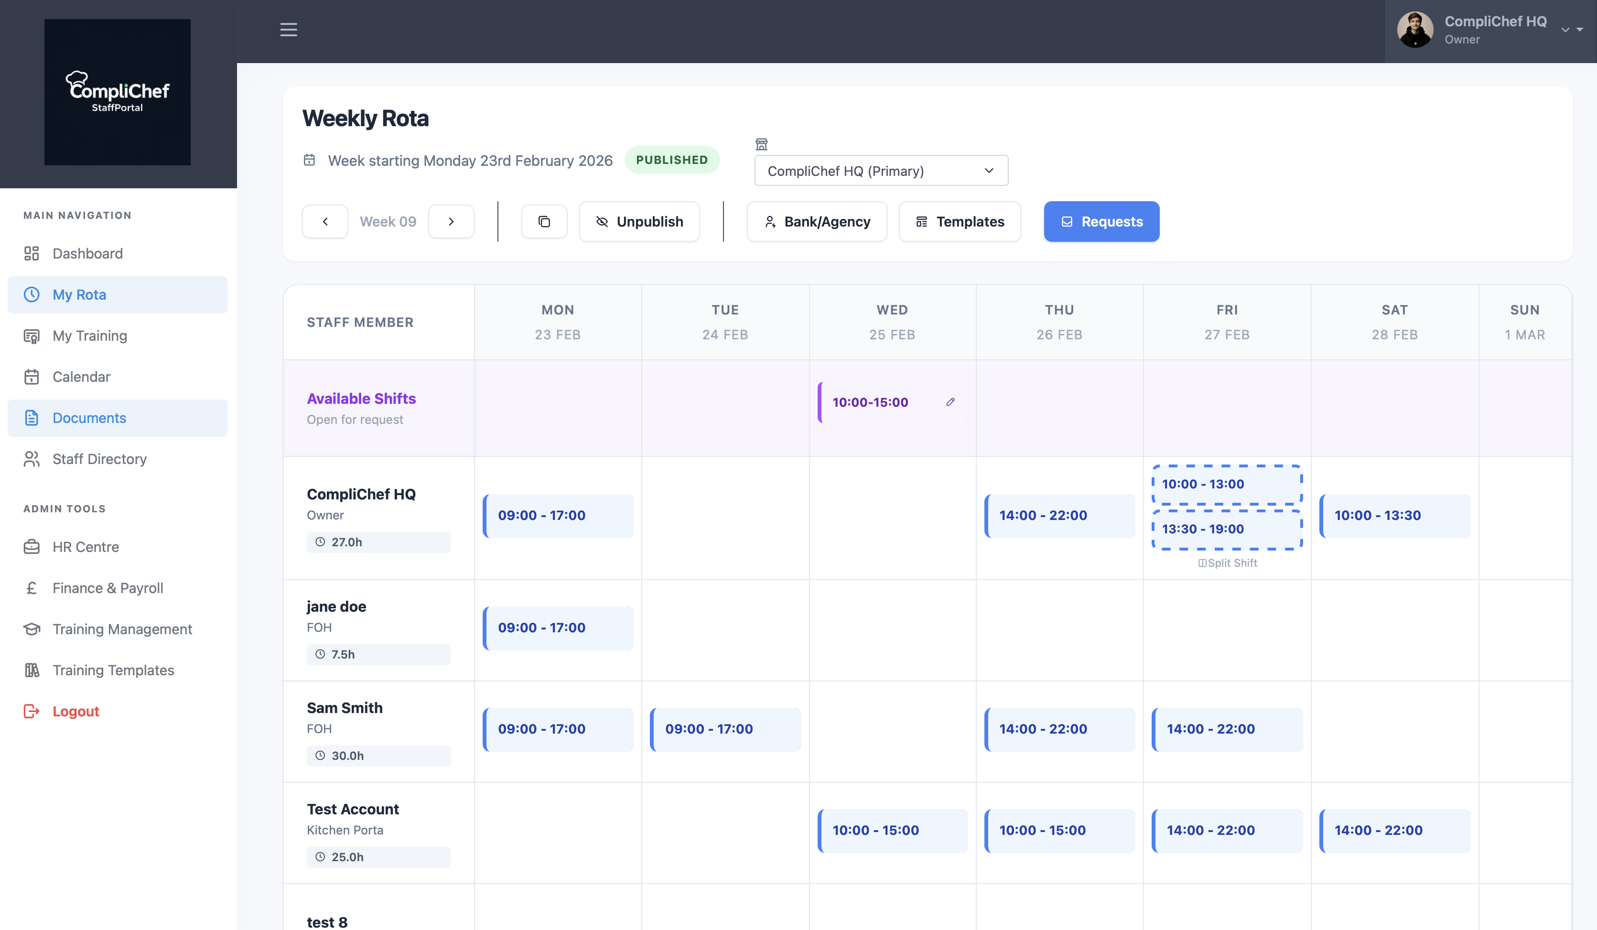Unpublish the weekly rota
Screen dimensions: 1597x930
pyautogui.click(x=639, y=221)
